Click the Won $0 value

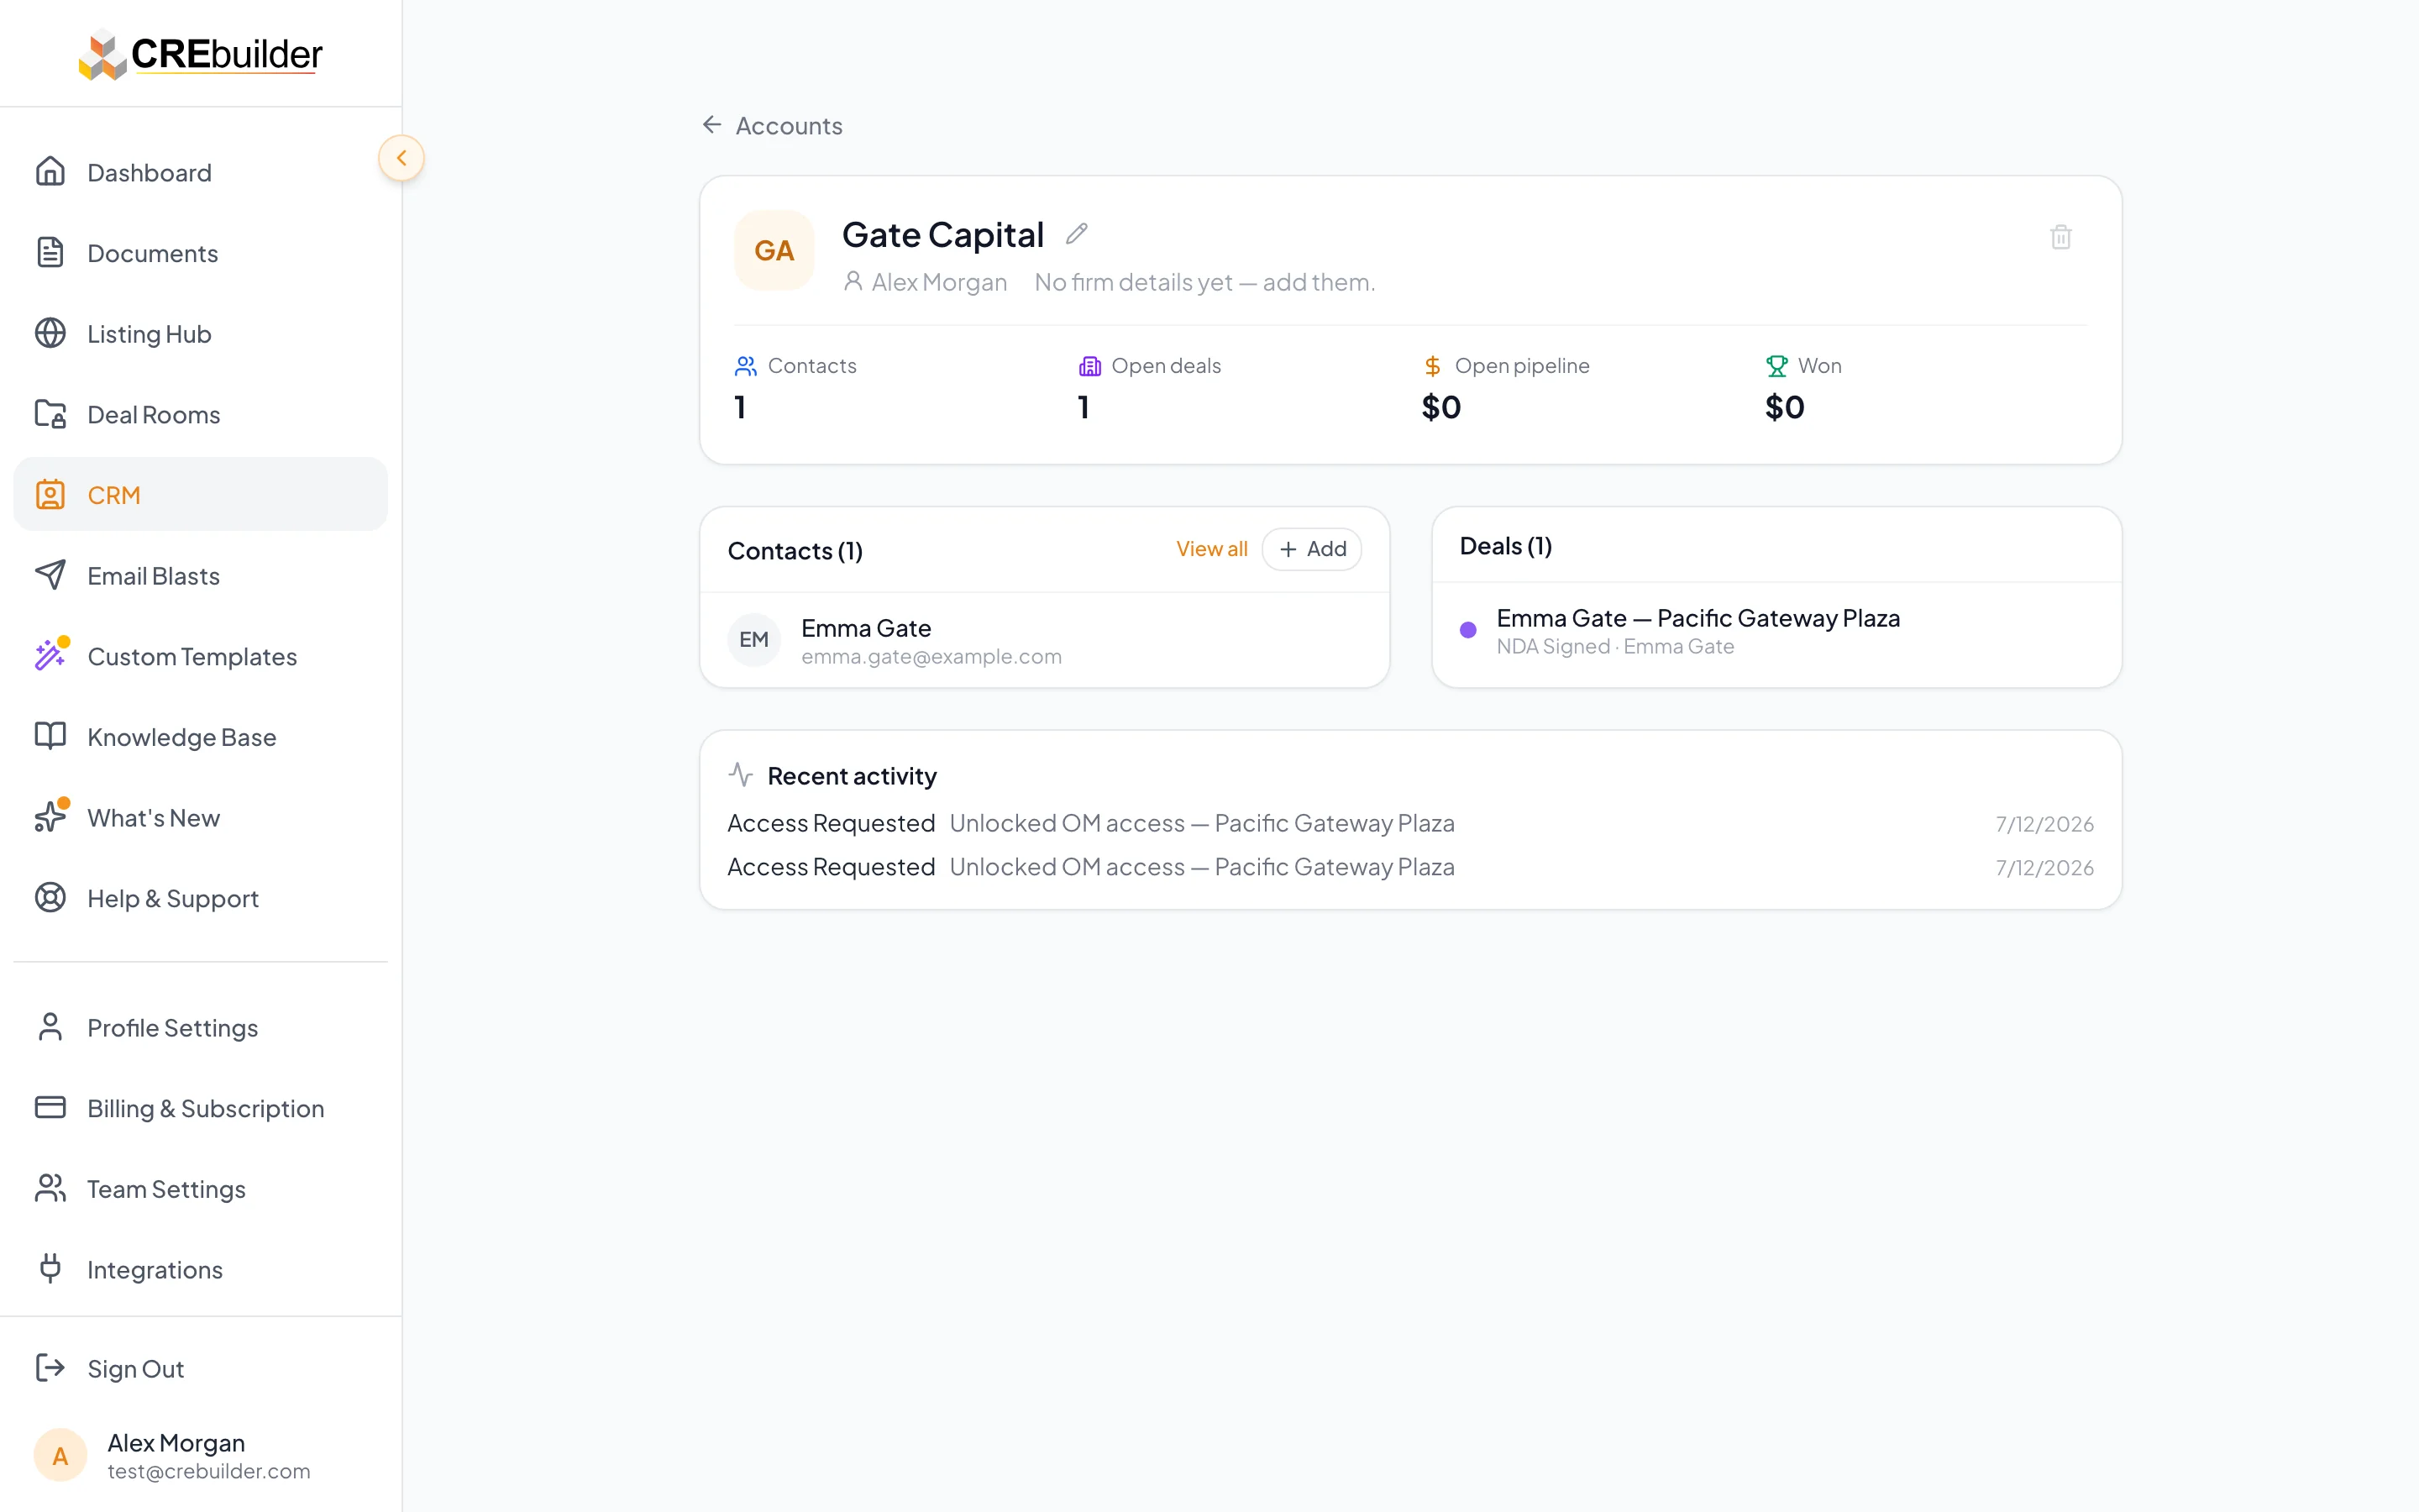click(x=1784, y=407)
